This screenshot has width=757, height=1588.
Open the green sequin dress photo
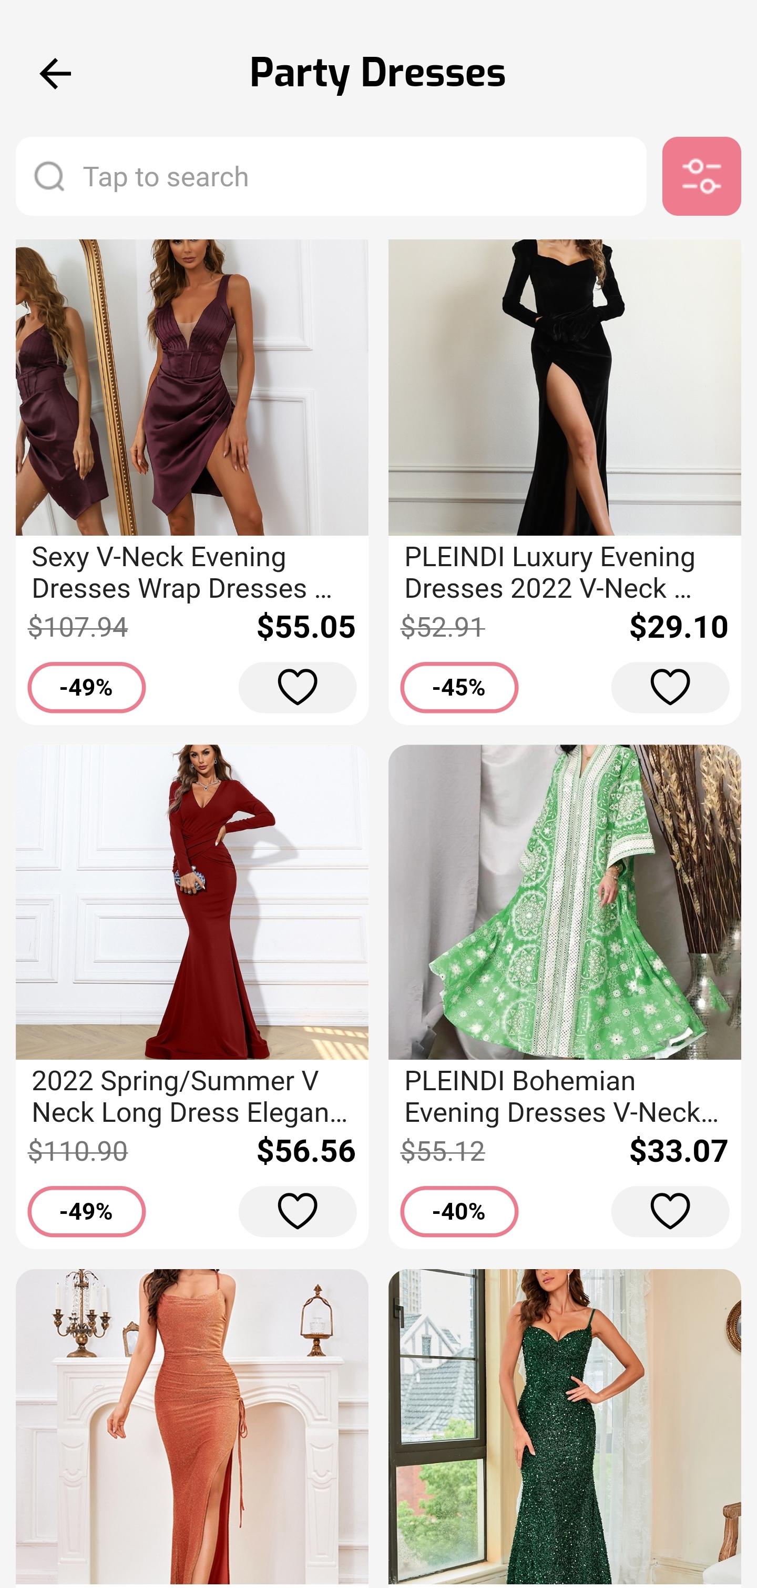pyautogui.click(x=564, y=1429)
